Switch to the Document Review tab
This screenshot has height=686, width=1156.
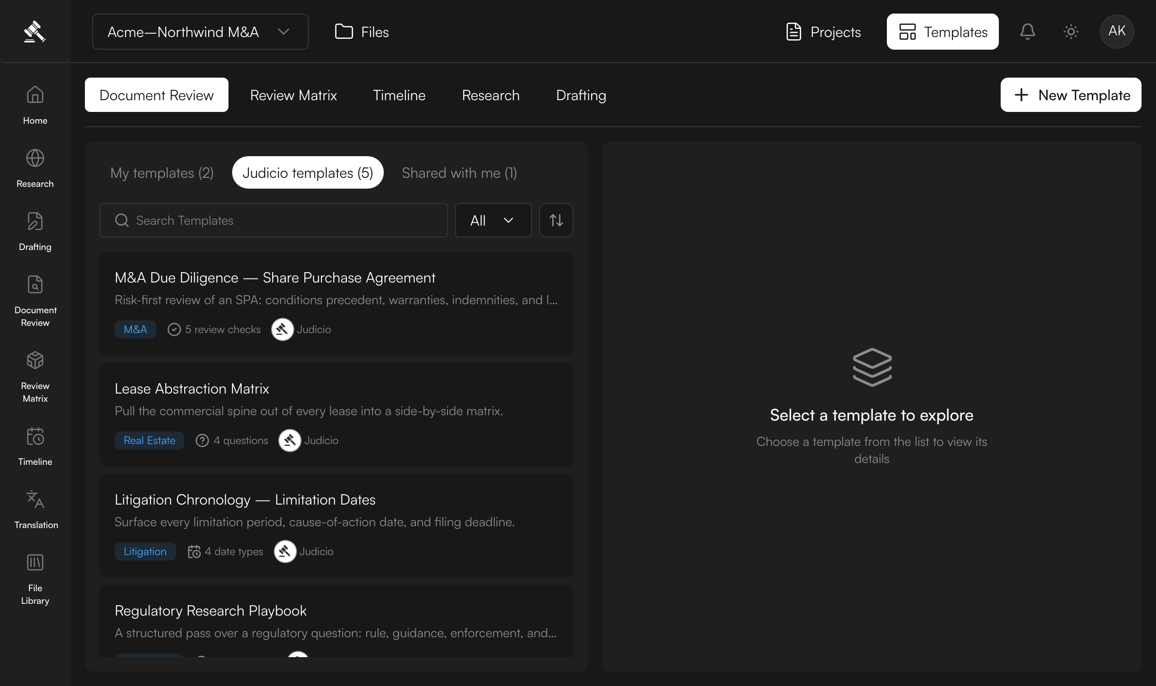(x=156, y=95)
